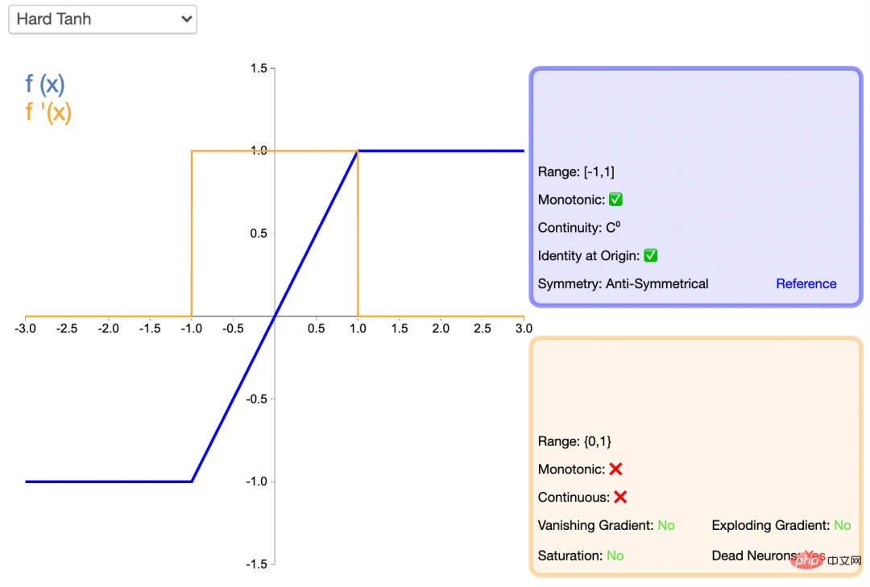This screenshot has width=870, height=587.
Task: Click the blue f (x) legend label
Action: coord(45,84)
